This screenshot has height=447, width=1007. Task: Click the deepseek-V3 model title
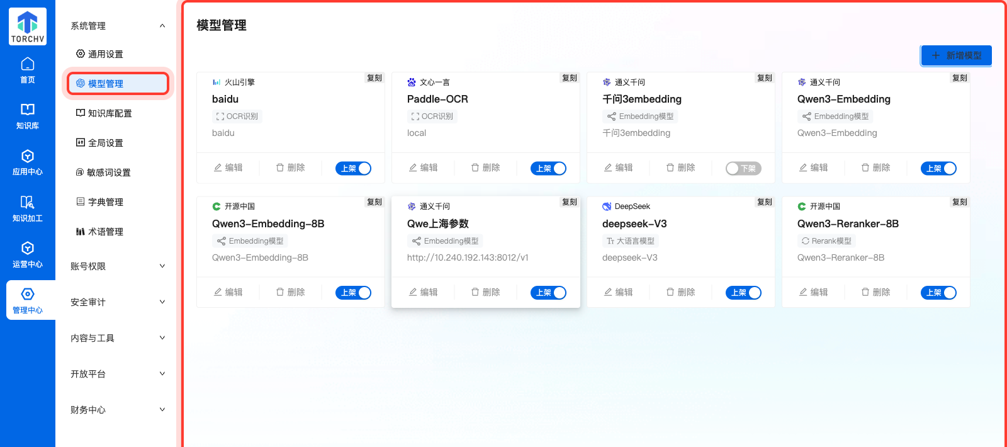(634, 224)
